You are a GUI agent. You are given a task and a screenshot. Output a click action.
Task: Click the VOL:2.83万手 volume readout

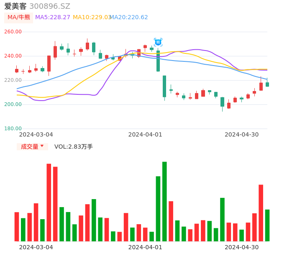[x=74, y=147]
